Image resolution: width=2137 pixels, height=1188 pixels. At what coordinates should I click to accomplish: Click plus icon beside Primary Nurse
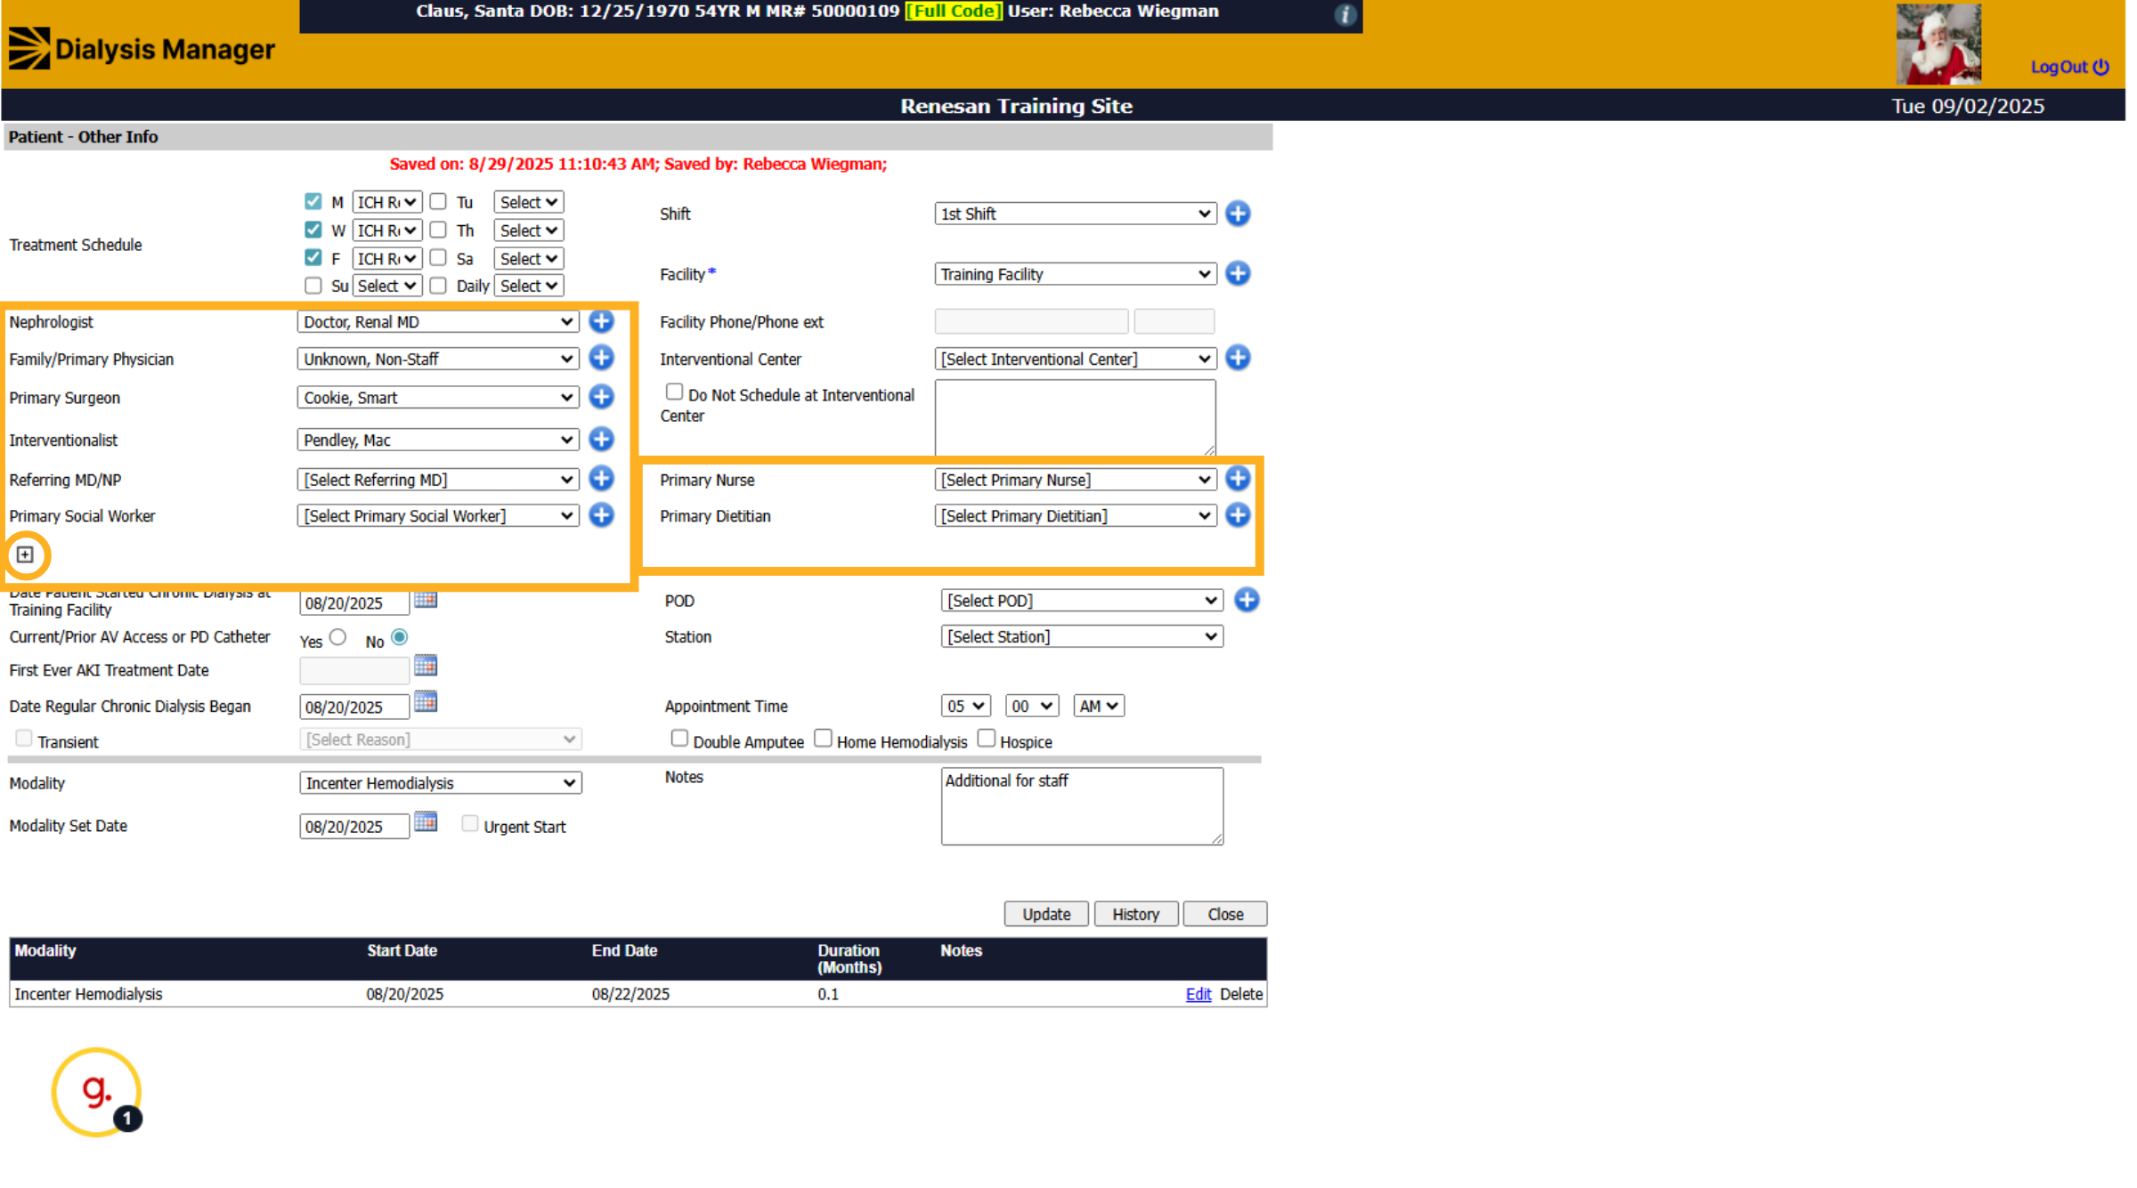(x=1238, y=479)
